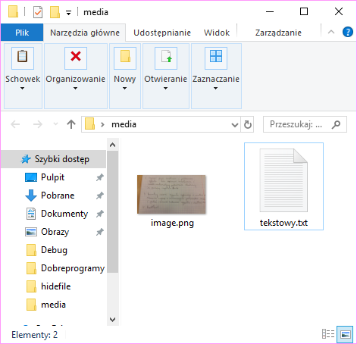The image size is (357, 344).
Task: Refresh the media folder view
Action: tap(248, 124)
